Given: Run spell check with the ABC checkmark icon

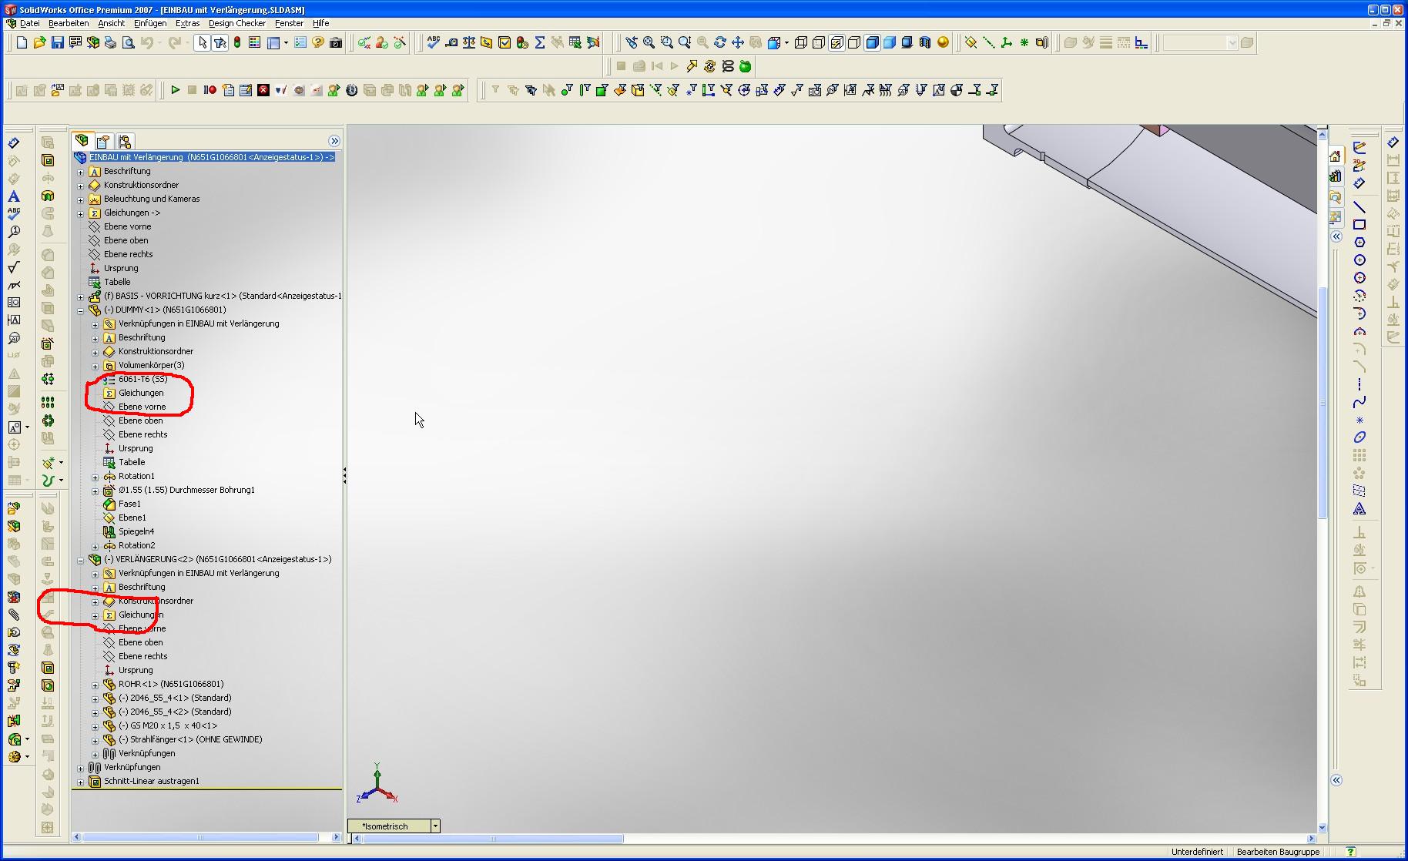Looking at the screenshot, I should (434, 43).
